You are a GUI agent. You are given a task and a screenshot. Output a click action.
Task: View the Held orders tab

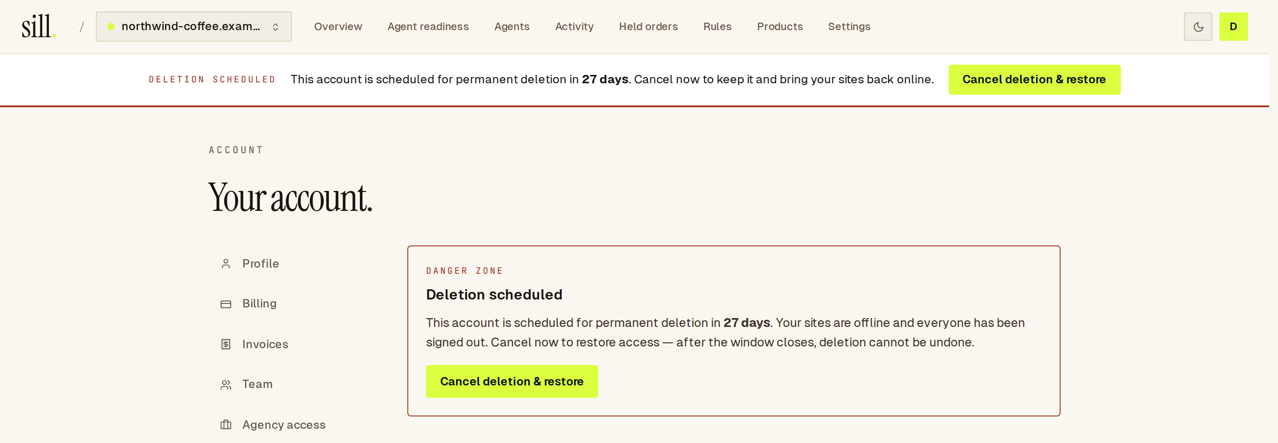pyautogui.click(x=648, y=27)
